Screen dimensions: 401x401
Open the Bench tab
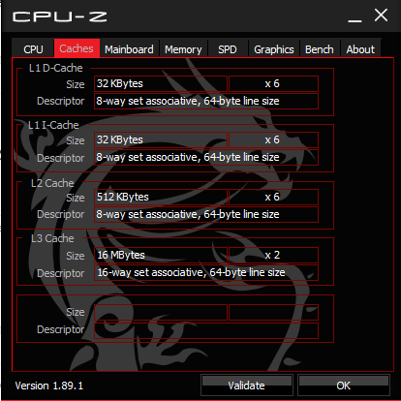click(320, 49)
